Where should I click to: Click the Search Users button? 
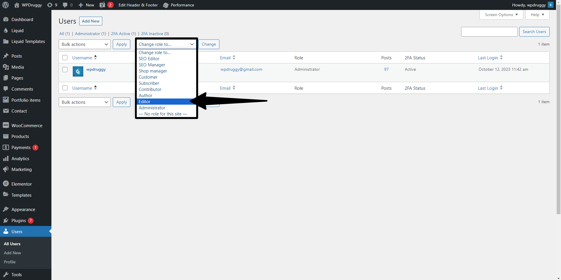pyautogui.click(x=534, y=32)
